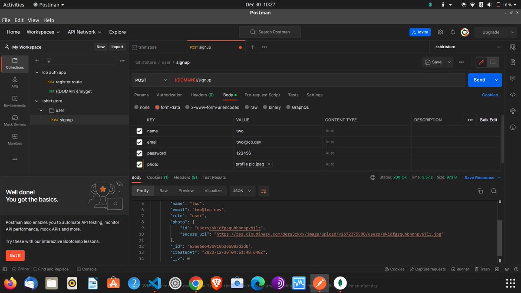
Task: Uncheck the photo key row
Action: pyautogui.click(x=139, y=165)
